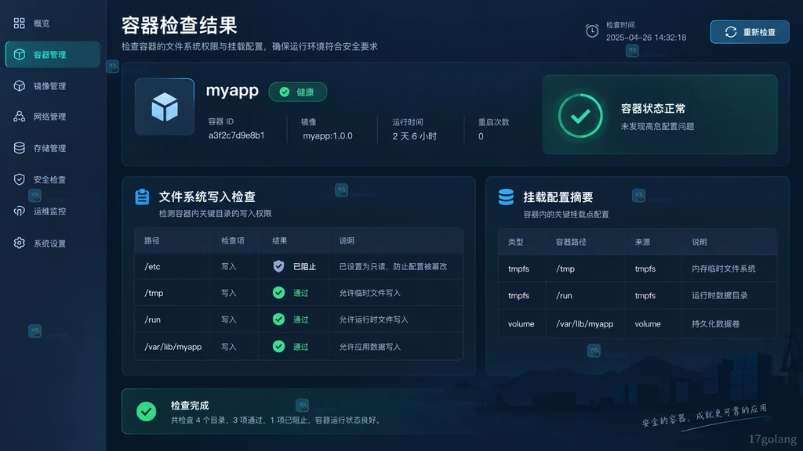Click container ID a3f2c7d9e8b1
The width and height of the screenshot is (803, 451).
pos(237,135)
